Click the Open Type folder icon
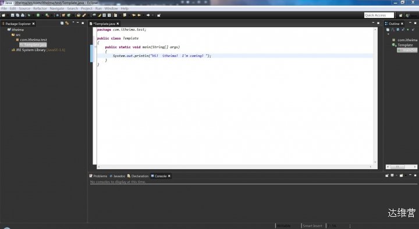 point(79,15)
